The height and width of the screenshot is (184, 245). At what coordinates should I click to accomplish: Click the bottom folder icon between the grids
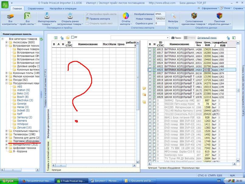point(144,102)
